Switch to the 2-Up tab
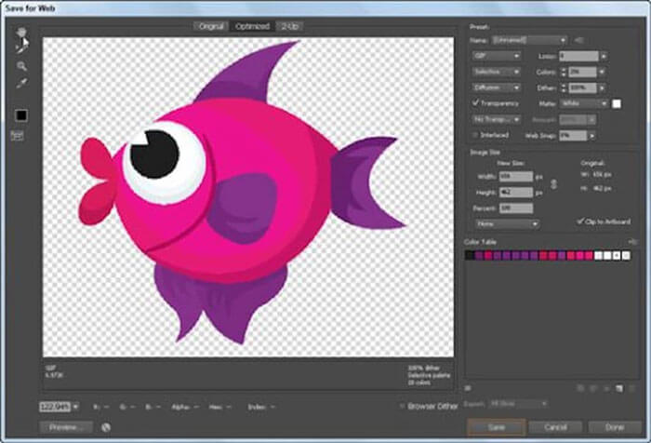This screenshot has width=651, height=443. pyautogui.click(x=287, y=26)
